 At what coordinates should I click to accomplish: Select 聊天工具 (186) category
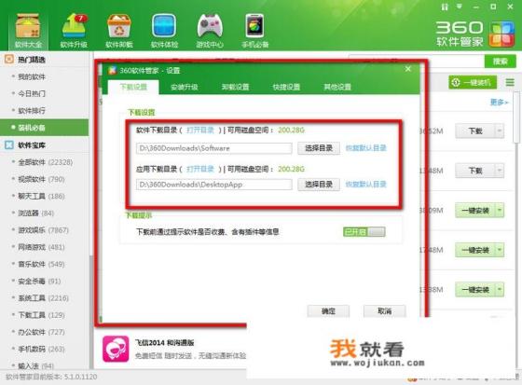click(41, 196)
